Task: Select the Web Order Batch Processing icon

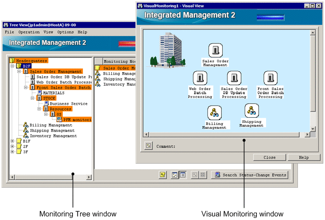Action: pos(200,79)
